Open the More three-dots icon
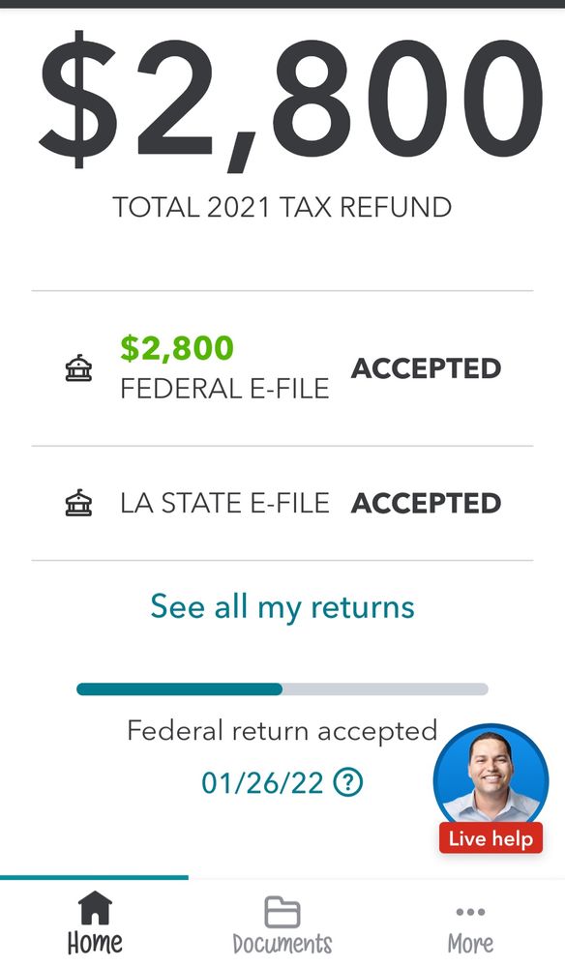 (x=471, y=912)
